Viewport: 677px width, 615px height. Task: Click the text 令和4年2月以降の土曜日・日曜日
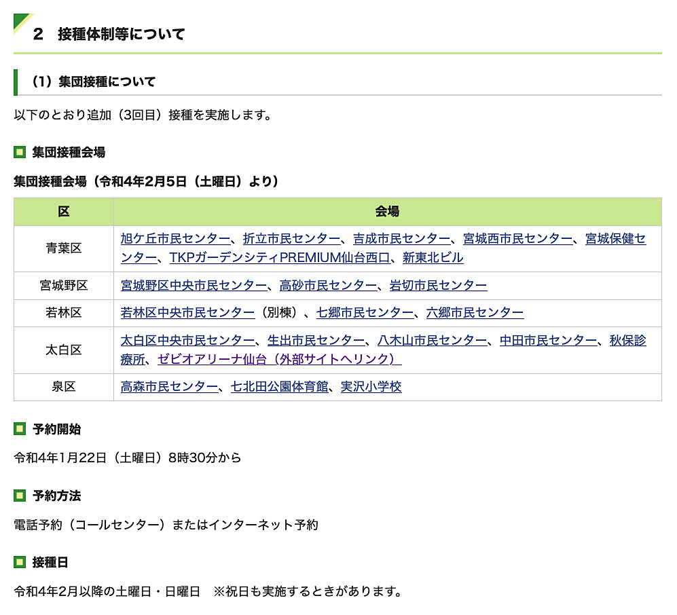coord(107,591)
